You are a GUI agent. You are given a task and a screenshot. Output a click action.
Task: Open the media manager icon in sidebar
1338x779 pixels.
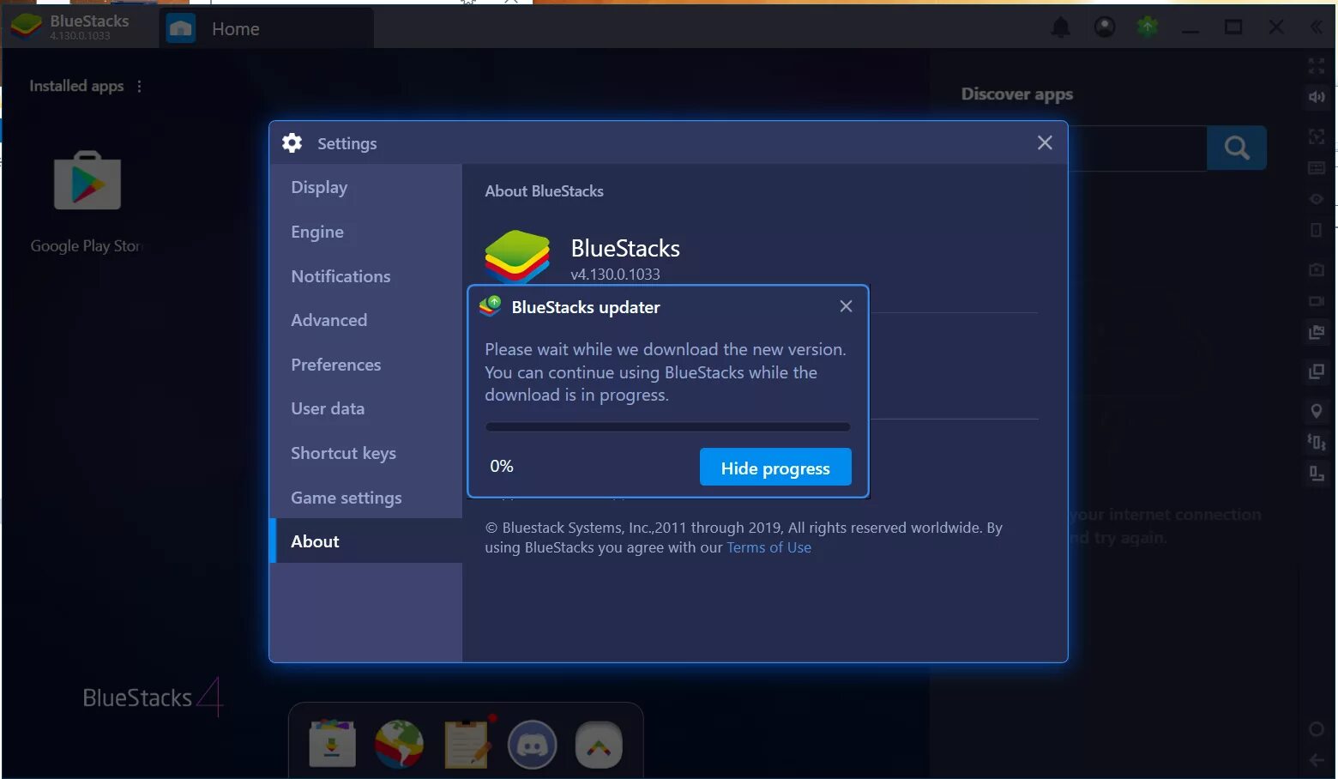pos(1317,332)
